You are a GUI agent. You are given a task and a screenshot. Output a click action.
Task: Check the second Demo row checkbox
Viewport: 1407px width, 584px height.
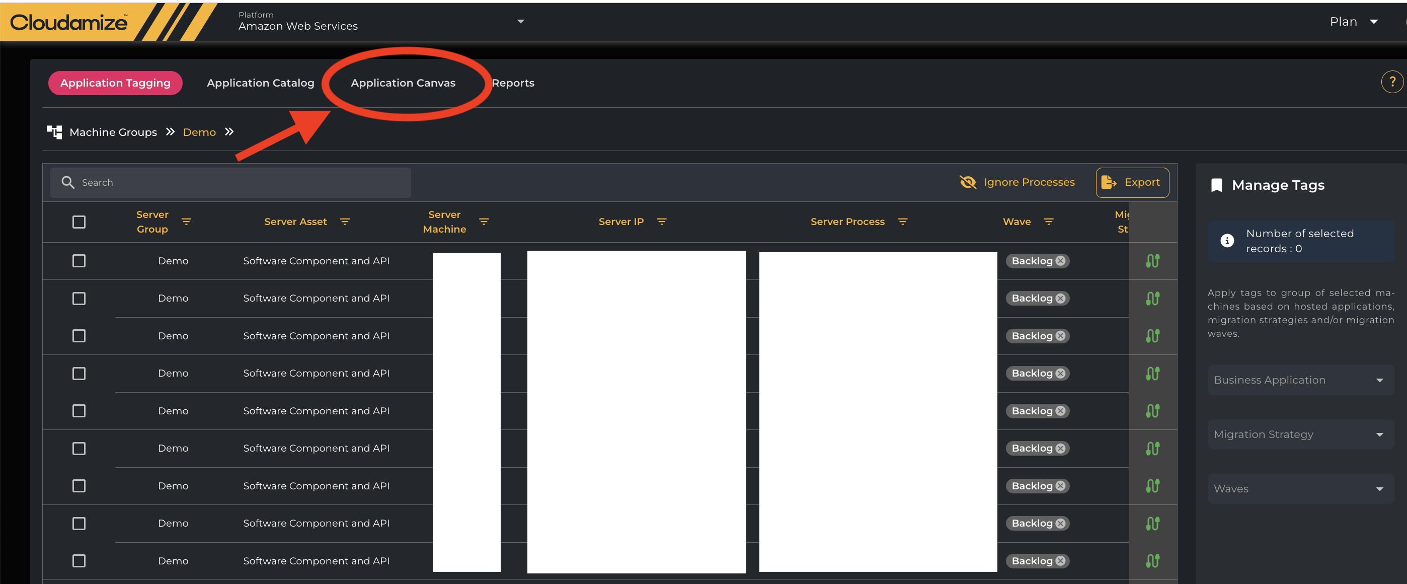[79, 298]
